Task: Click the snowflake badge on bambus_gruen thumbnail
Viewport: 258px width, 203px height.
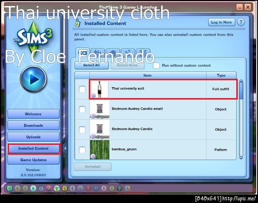Action: coord(93,156)
